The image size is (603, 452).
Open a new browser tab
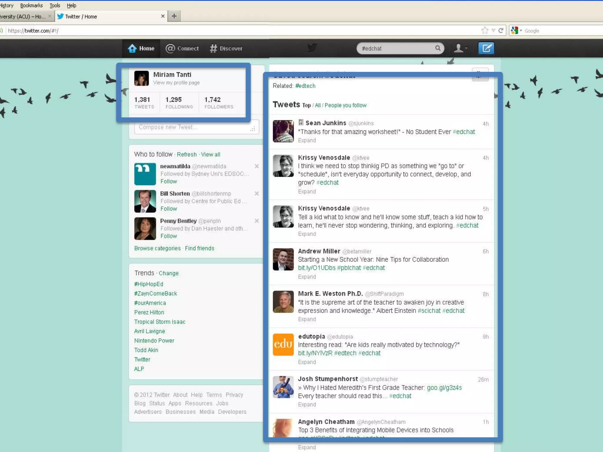pos(174,16)
